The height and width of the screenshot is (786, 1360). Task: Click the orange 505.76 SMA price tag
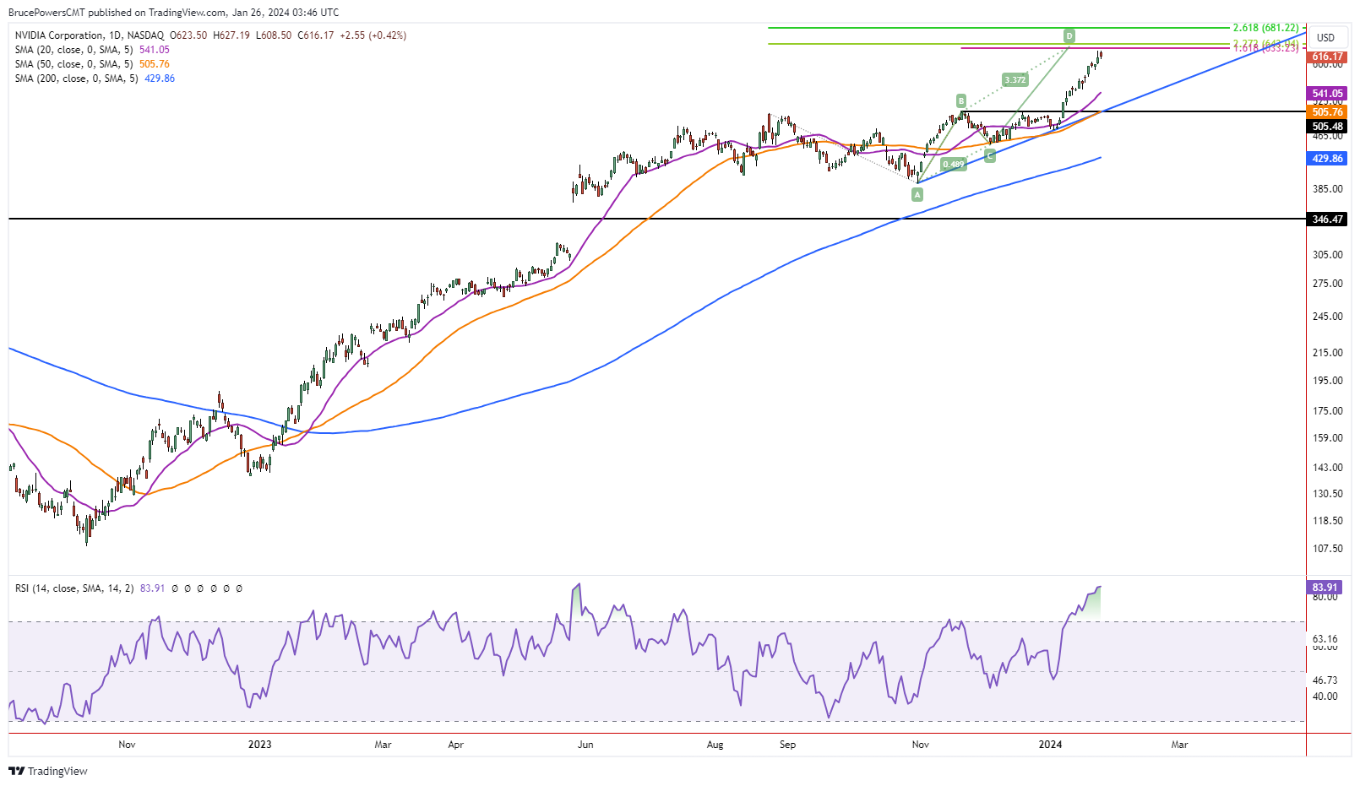(1327, 112)
